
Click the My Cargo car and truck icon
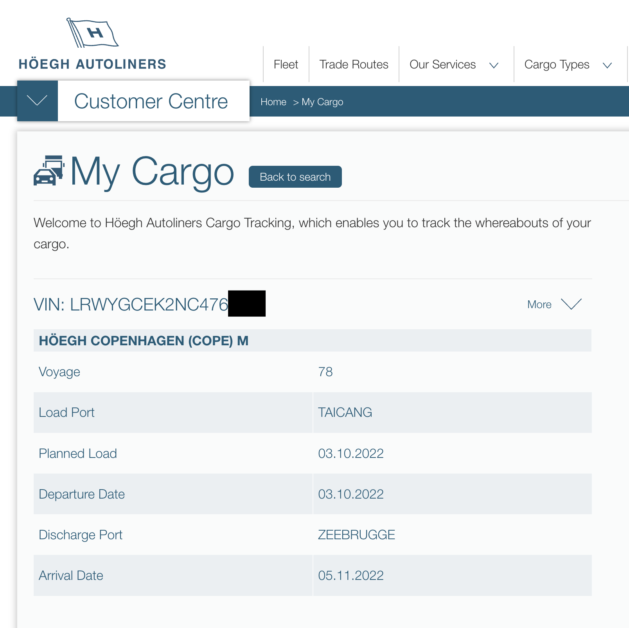point(49,170)
